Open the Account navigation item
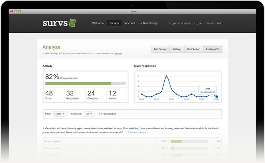This screenshot has width=265, height=163. click(130, 23)
